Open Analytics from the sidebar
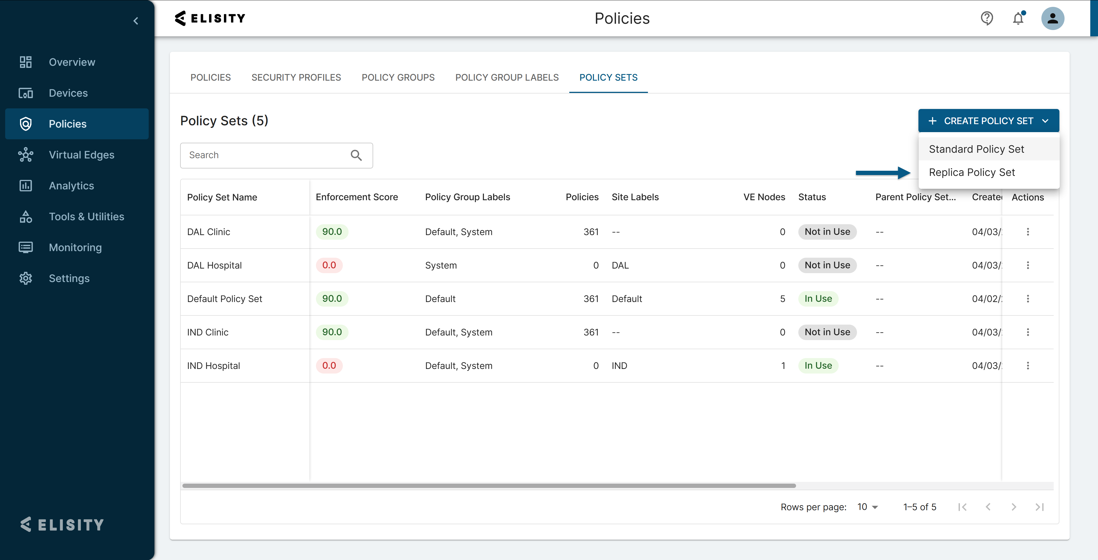This screenshot has height=560, width=1098. click(x=71, y=186)
